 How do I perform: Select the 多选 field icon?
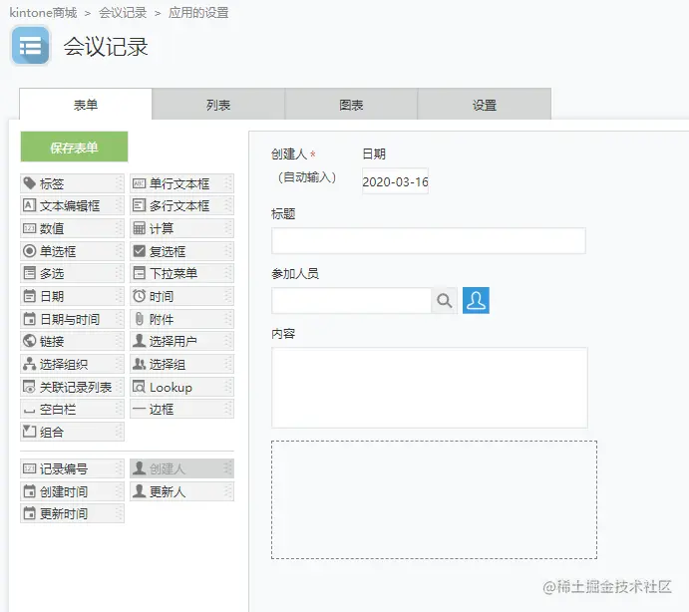30,273
